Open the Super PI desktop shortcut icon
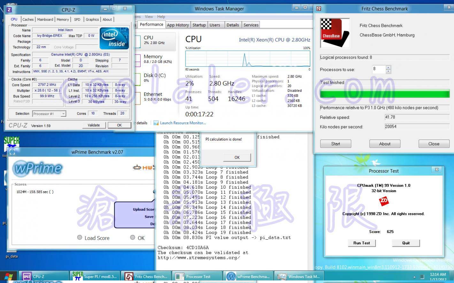Viewport: 454px width, 283px height. tap(12, 143)
